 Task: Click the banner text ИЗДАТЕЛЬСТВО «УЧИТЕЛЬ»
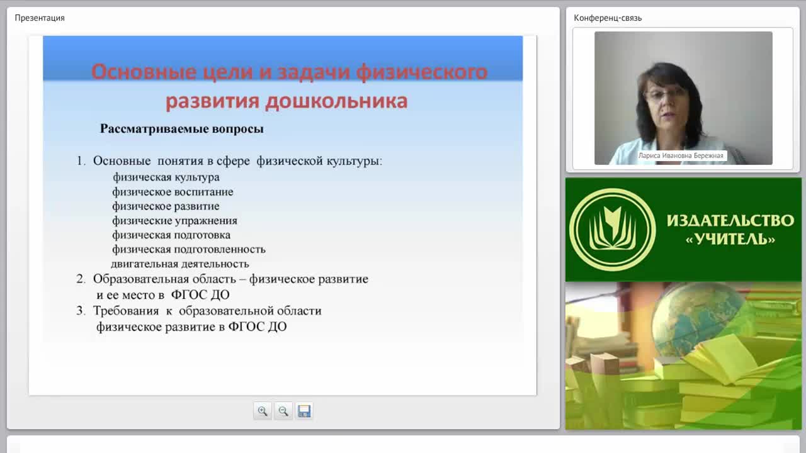pyautogui.click(x=730, y=230)
